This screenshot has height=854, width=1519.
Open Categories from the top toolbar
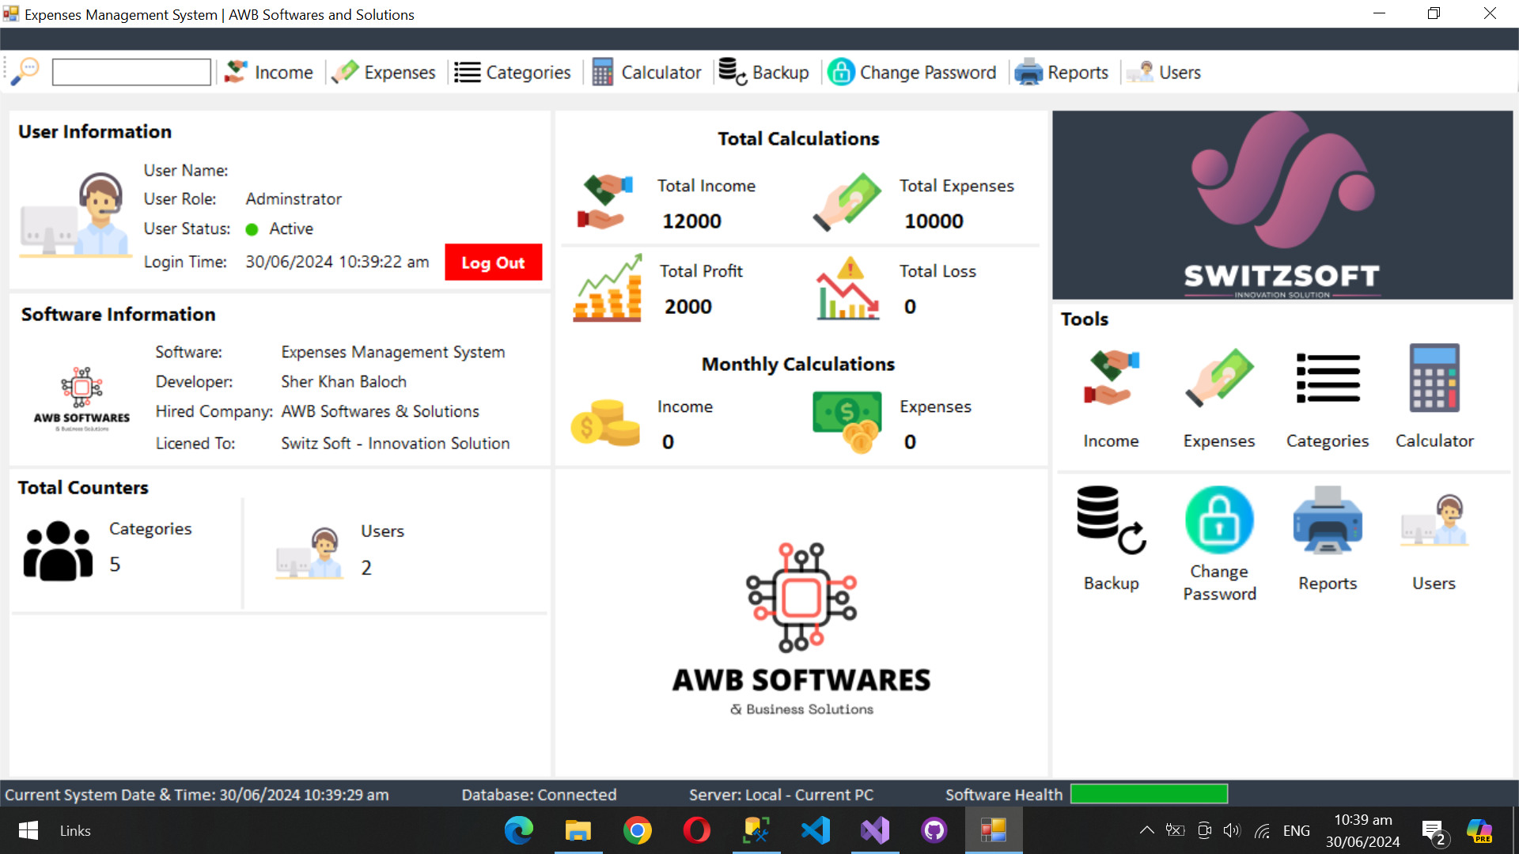pos(513,72)
